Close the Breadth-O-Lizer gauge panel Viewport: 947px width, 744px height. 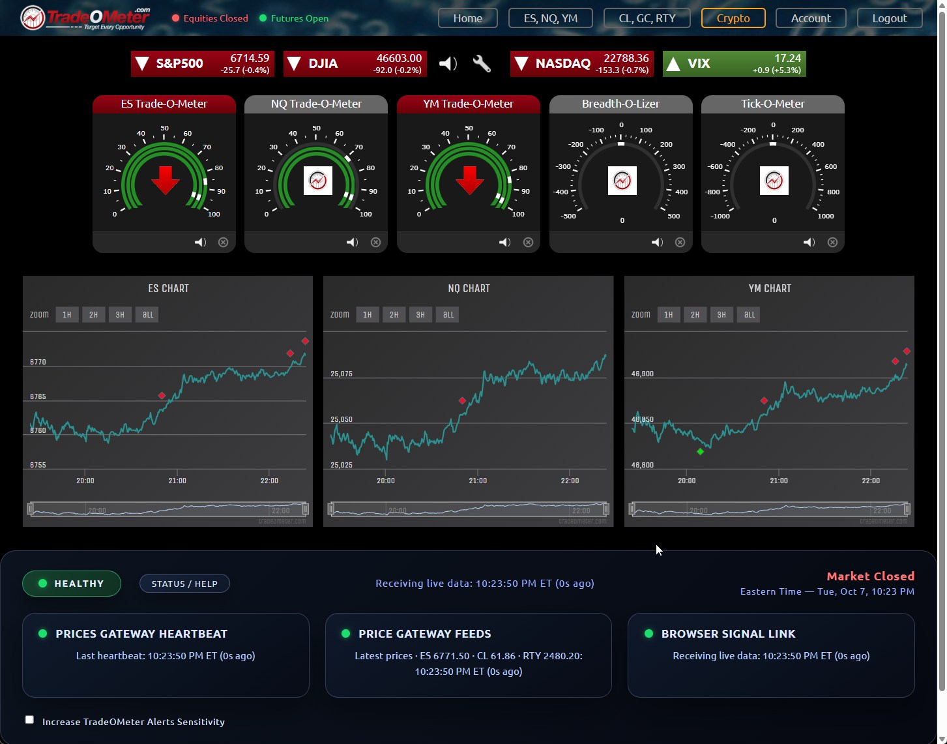pos(680,243)
